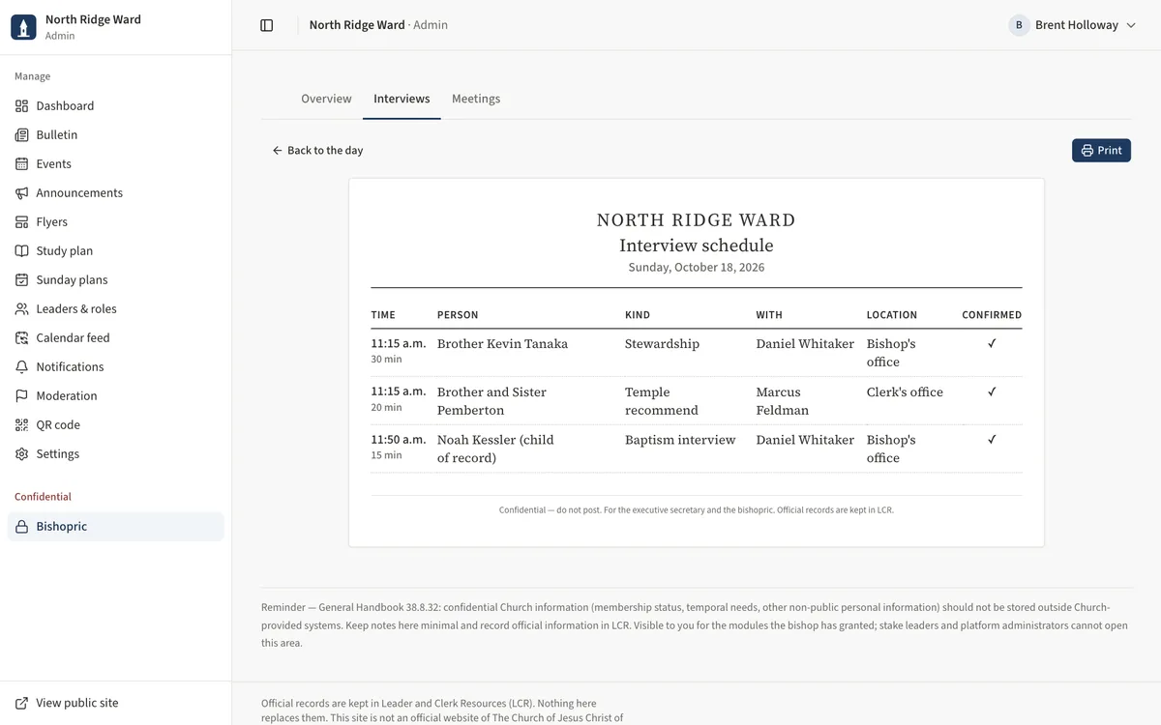Click the North Ridge Ward logo icon
This screenshot has width=1161, height=725.
(23, 27)
